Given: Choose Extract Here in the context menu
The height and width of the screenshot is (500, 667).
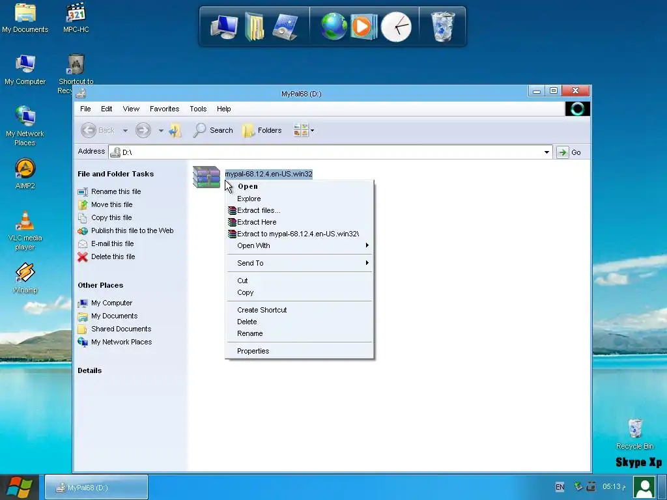Looking at the screenshot, I should [300, 222].
